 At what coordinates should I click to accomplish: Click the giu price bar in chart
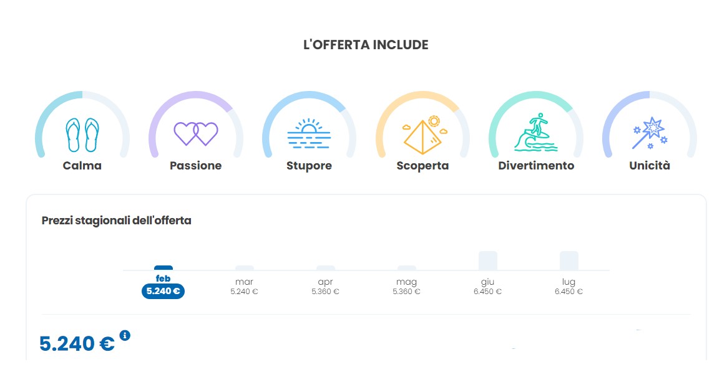click(x=488, y=260)
